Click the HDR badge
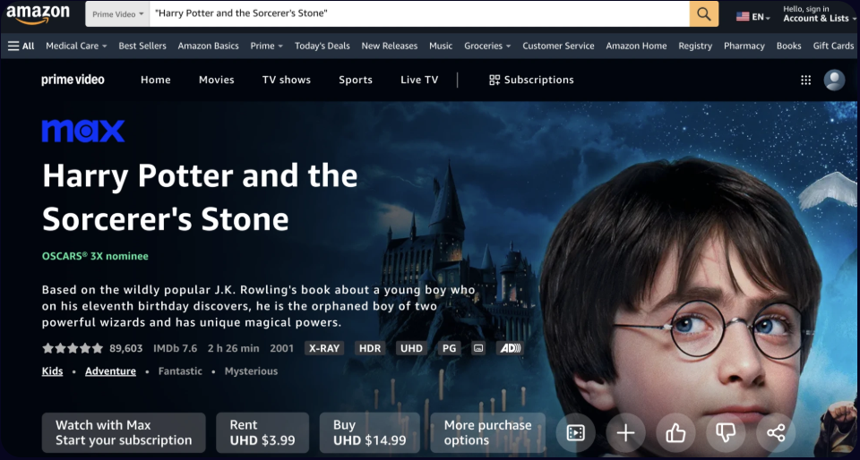Viewport: 860px width, 460px height. tap(370, 348)
